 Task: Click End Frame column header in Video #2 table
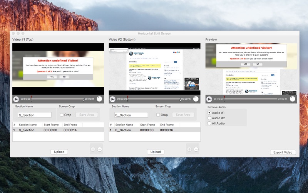(167, 125)
